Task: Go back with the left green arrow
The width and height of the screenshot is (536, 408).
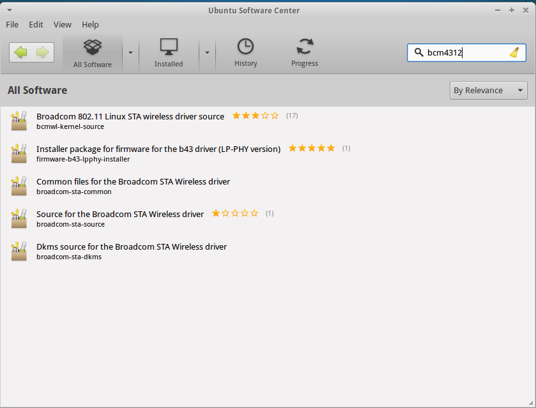Action: point(20,52)
